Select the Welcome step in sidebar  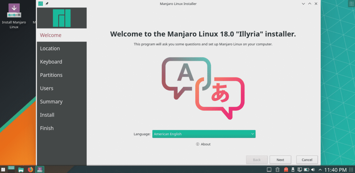tap(62, 35)
